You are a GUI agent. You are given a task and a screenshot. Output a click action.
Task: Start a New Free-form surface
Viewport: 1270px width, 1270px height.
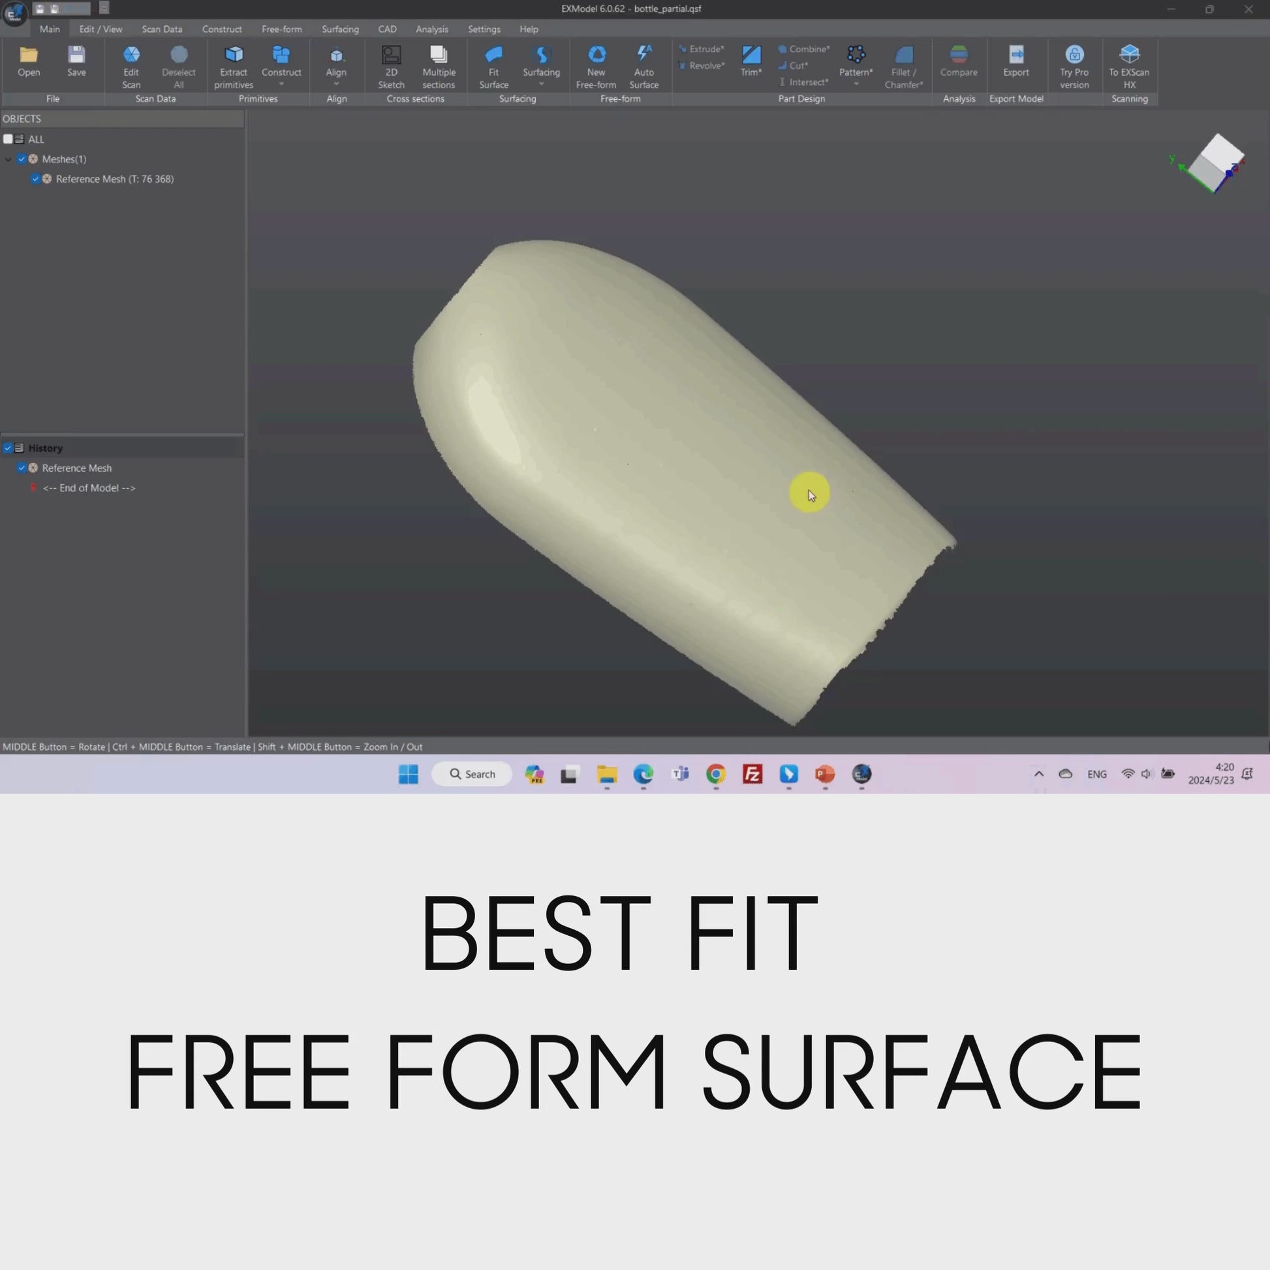click(x=596, y=55)
